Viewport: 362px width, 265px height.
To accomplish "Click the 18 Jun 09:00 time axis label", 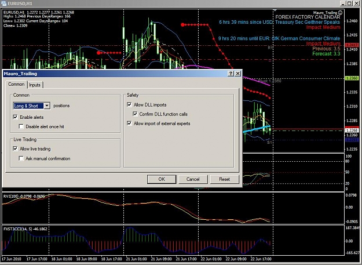I will click(86, 259).
